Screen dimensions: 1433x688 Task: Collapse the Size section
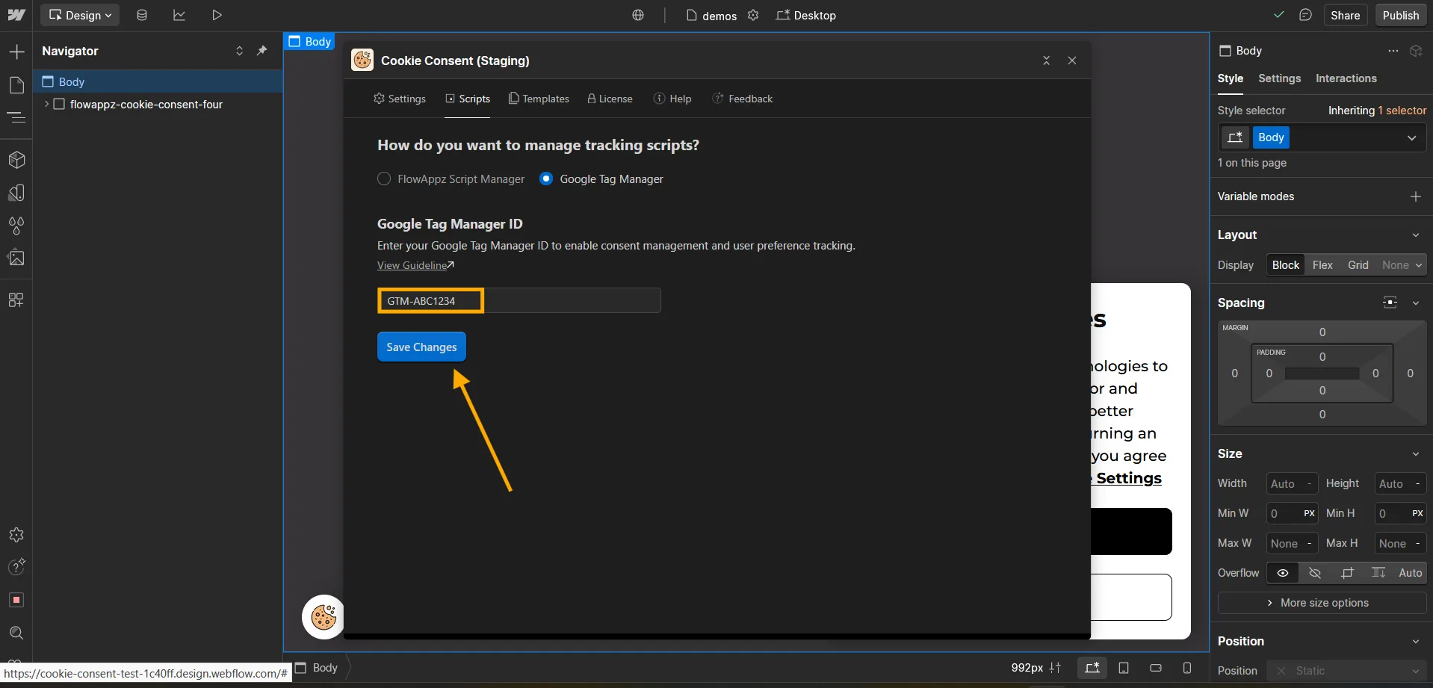click(1415, 453)
